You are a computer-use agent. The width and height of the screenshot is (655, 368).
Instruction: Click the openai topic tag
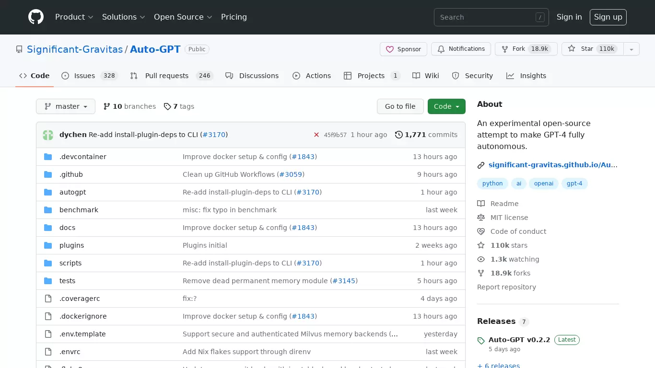point(544,184)
